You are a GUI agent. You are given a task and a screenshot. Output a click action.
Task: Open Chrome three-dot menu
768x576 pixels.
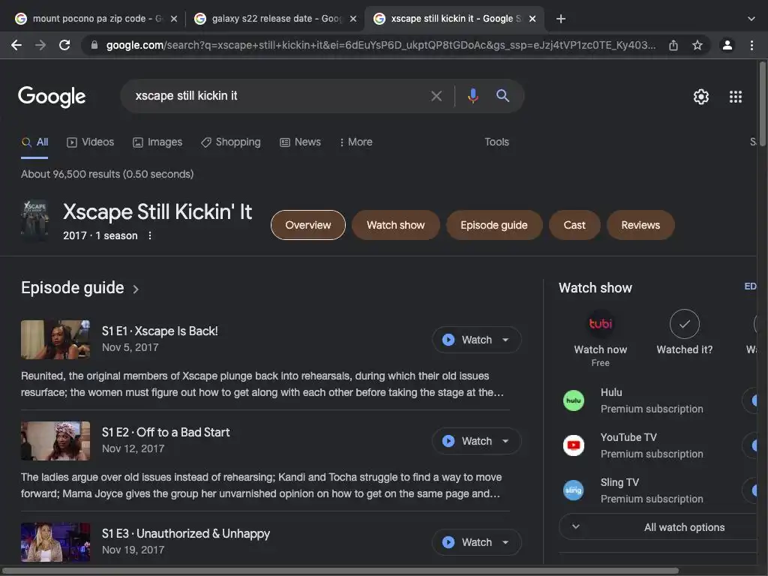click(751, 45)
